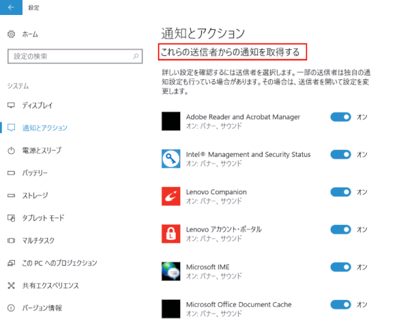Click the Microsoft IME globe icon
401x319 pixels.
pos(170,271)
